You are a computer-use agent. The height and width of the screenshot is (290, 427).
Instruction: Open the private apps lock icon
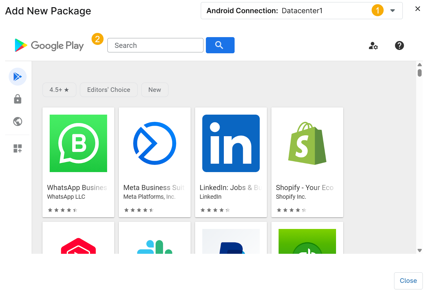coord(18,99)
